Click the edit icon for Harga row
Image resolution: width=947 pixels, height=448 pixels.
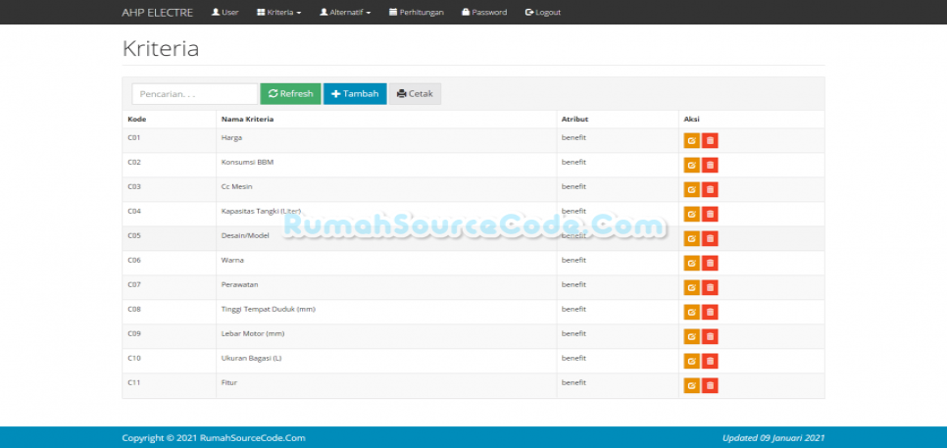point(691,141)
